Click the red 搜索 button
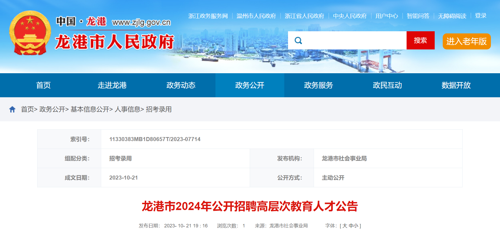 click(x=421, y=40)
